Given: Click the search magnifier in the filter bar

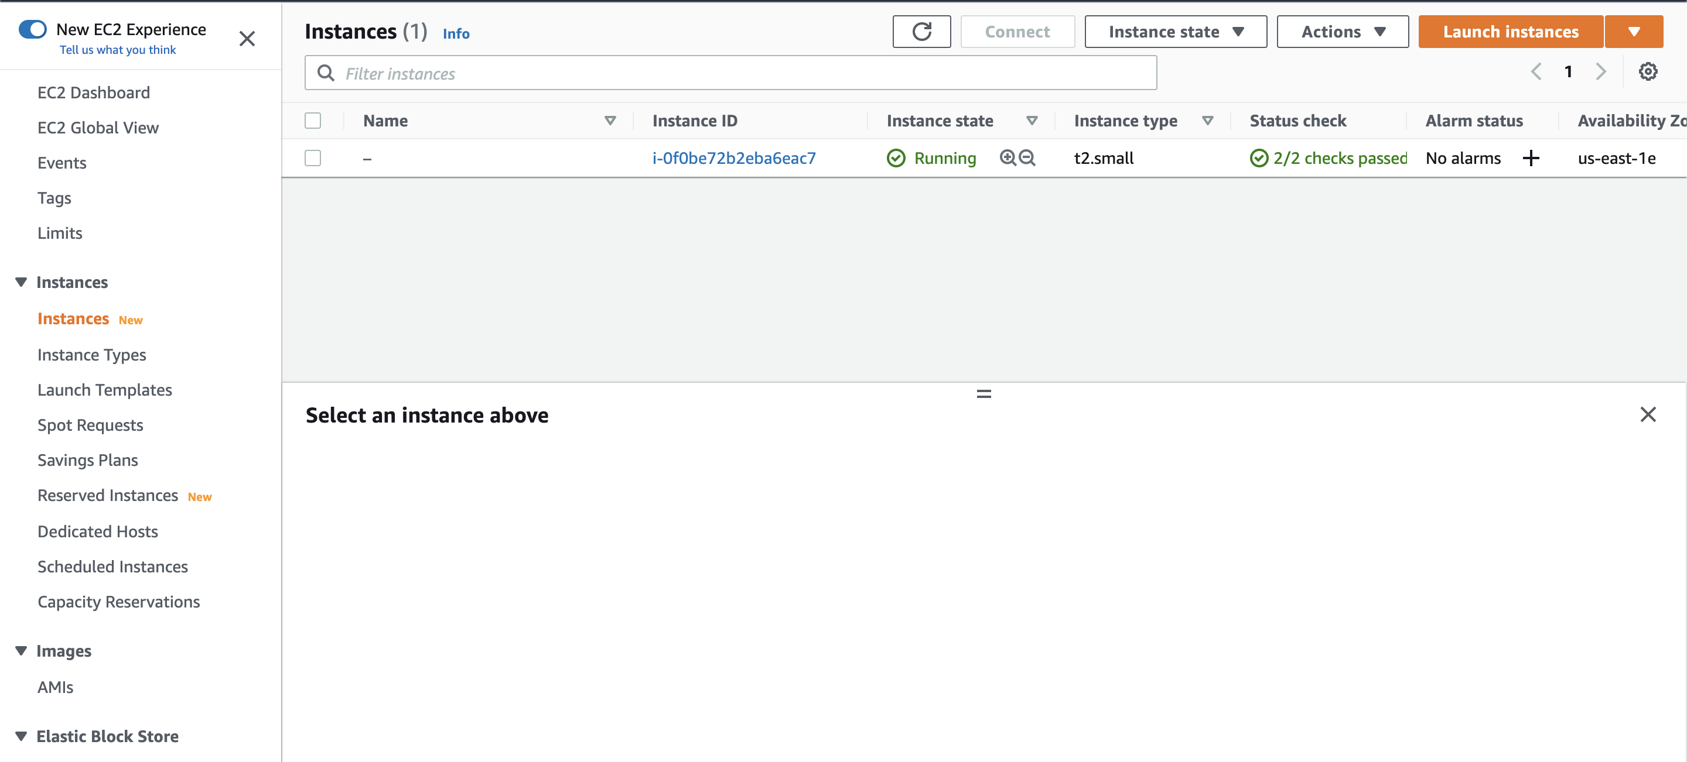Looking at the screenshot, I should pyautogui.click(x=326, y=73).
